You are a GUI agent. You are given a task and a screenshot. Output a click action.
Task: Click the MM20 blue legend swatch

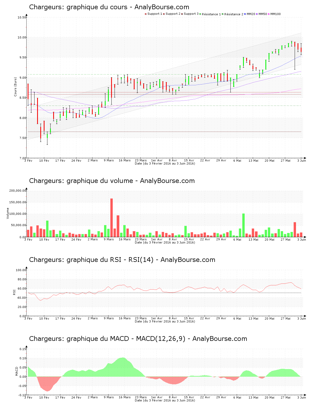pos(245,14)
